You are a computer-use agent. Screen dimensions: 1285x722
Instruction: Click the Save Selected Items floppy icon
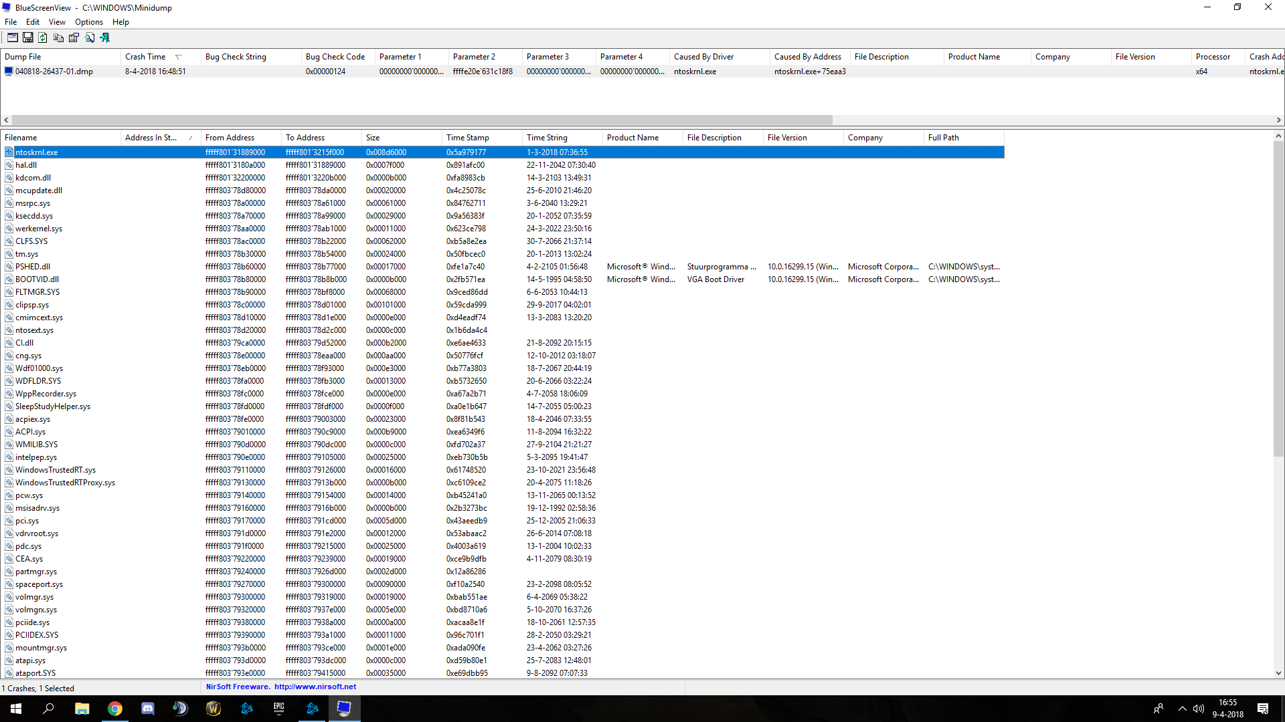point(28,37)
